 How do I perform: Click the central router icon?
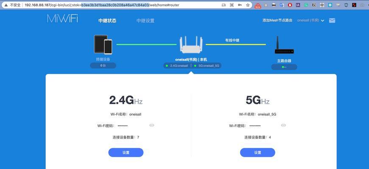click(x=191, y=45)
